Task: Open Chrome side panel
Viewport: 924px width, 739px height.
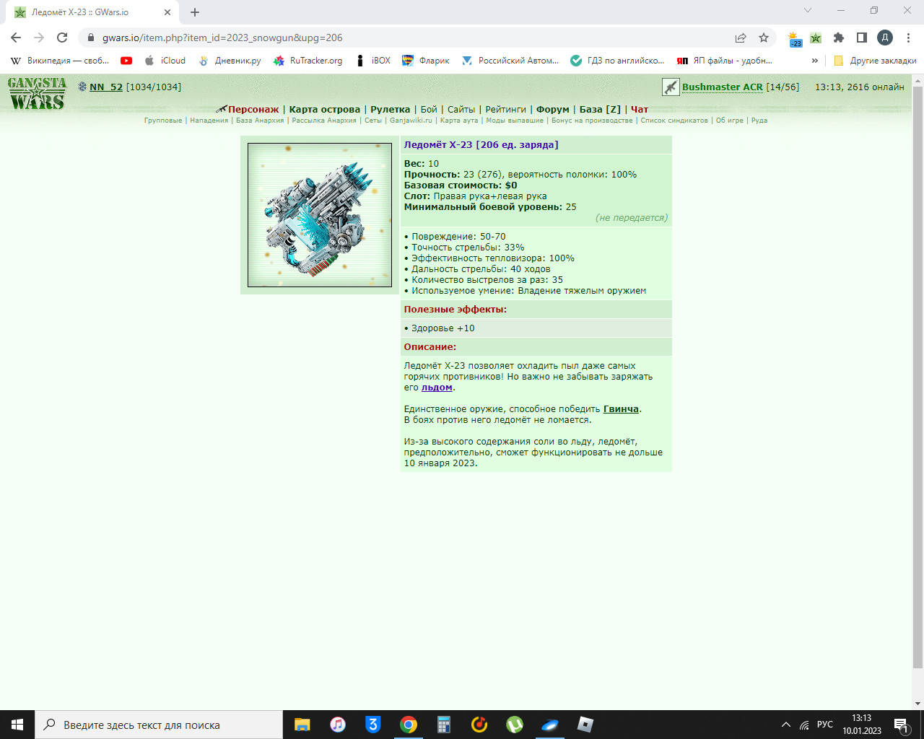Action: click(x=861, y=38)
